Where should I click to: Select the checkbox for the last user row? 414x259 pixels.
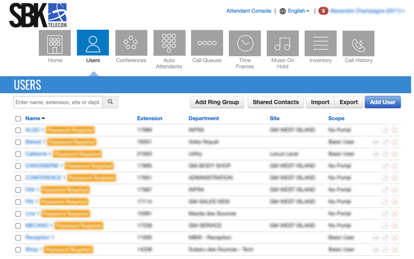click(x=18, y=250)
